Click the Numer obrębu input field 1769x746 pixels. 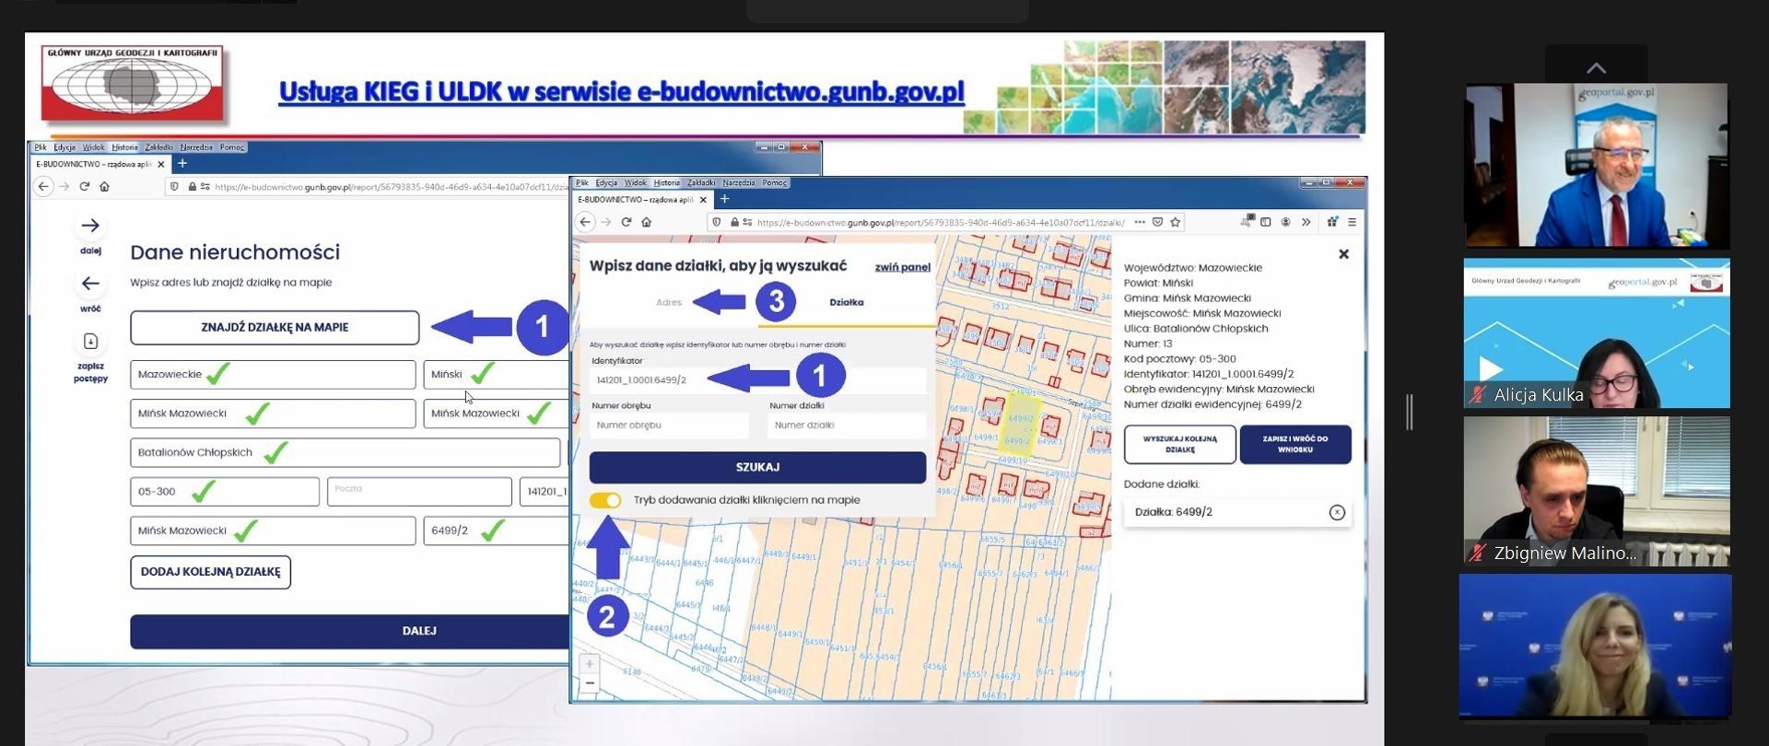(669, 425)
